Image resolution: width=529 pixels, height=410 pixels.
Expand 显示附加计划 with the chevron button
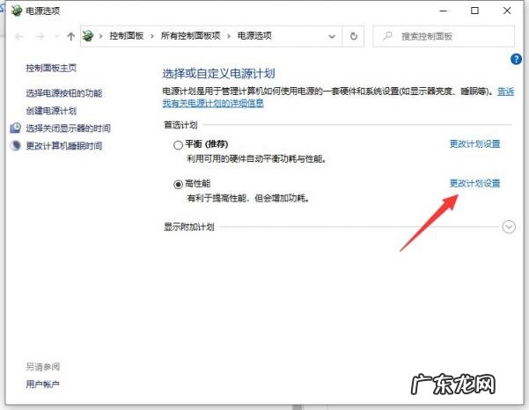click(x=509, y=227)
